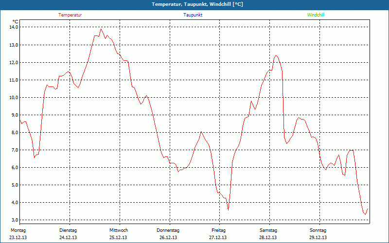Click the green Windchill legend label
389x243 pixels.
pos(316,15)
